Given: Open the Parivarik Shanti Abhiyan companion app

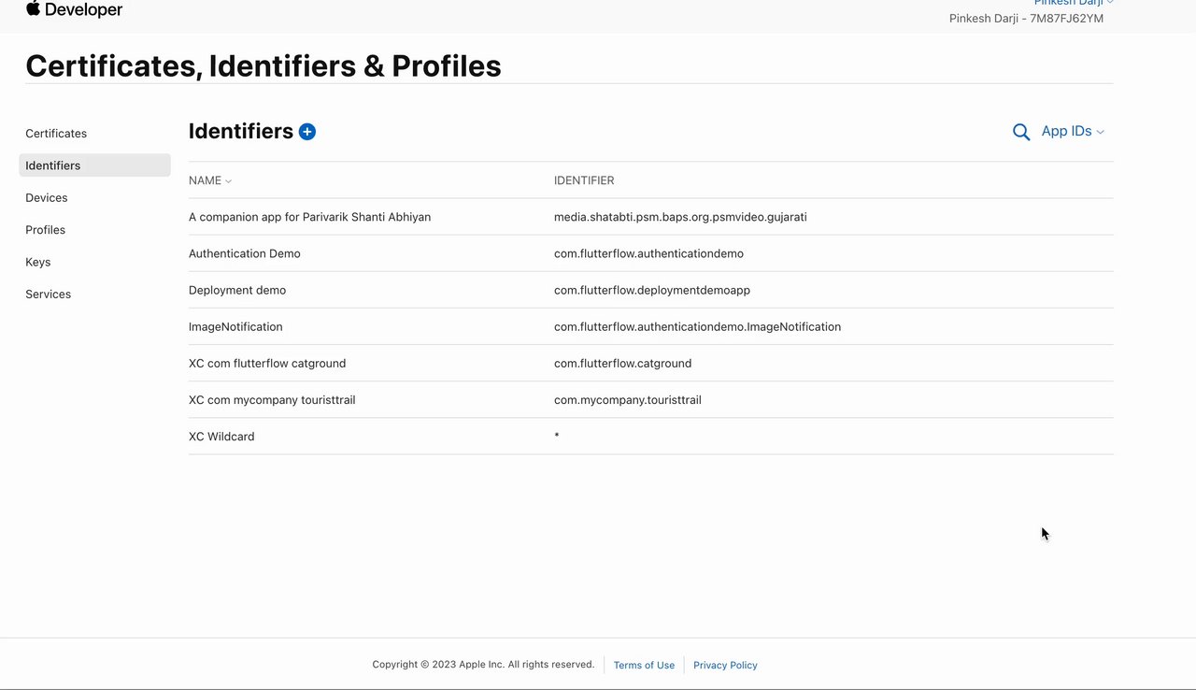Looking at the screenshot, I should point(309,217).
